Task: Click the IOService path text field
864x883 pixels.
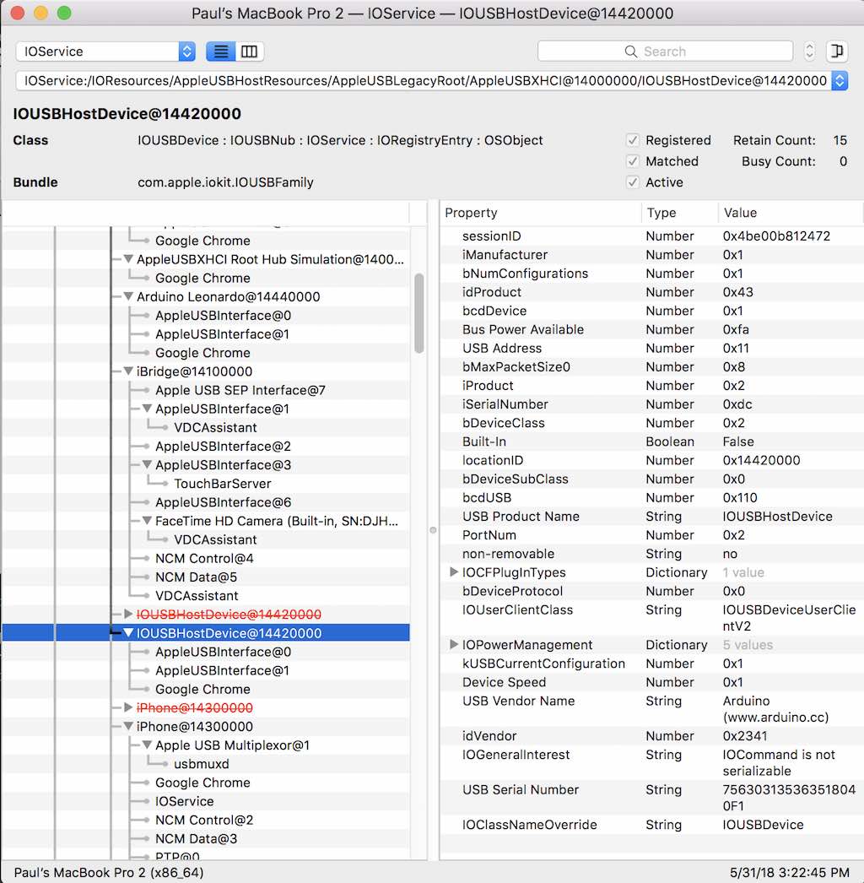Action: click(425, 80)
